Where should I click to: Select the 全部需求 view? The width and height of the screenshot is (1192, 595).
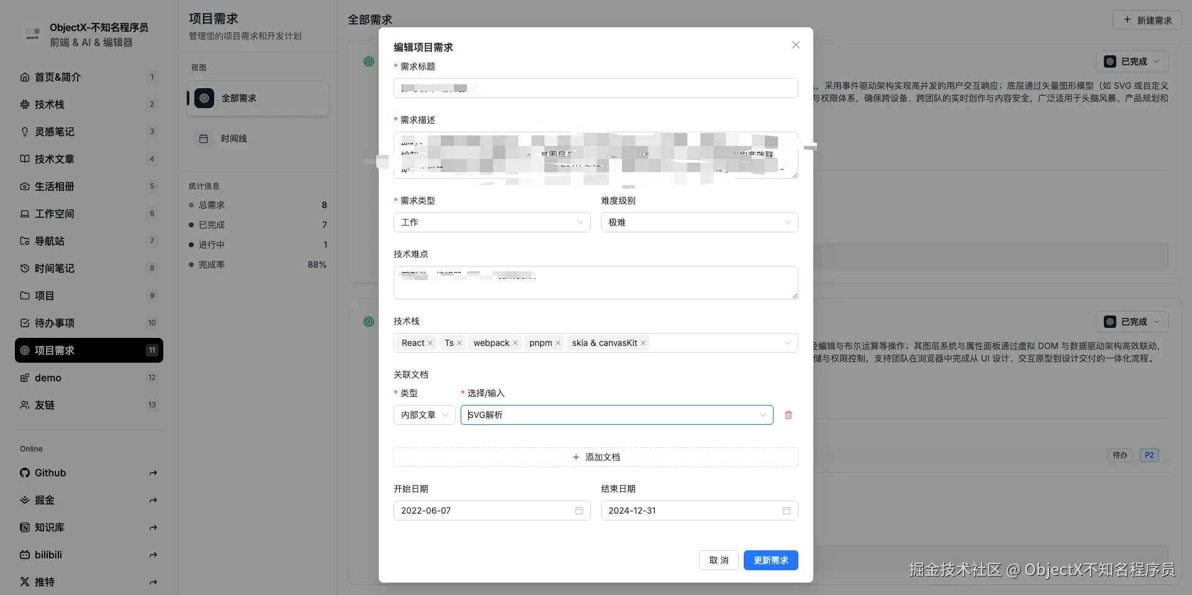click(258, 98)
